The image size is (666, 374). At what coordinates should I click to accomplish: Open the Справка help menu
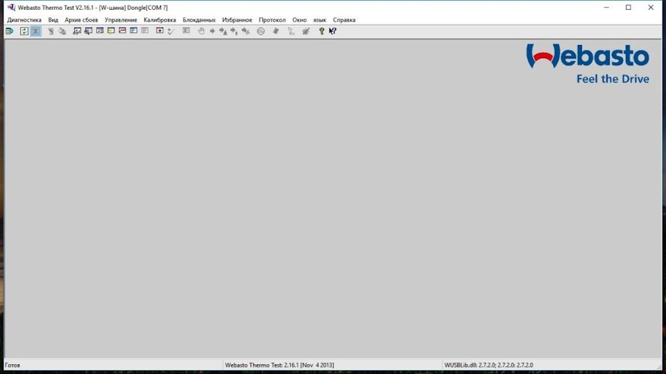point(344,20)
